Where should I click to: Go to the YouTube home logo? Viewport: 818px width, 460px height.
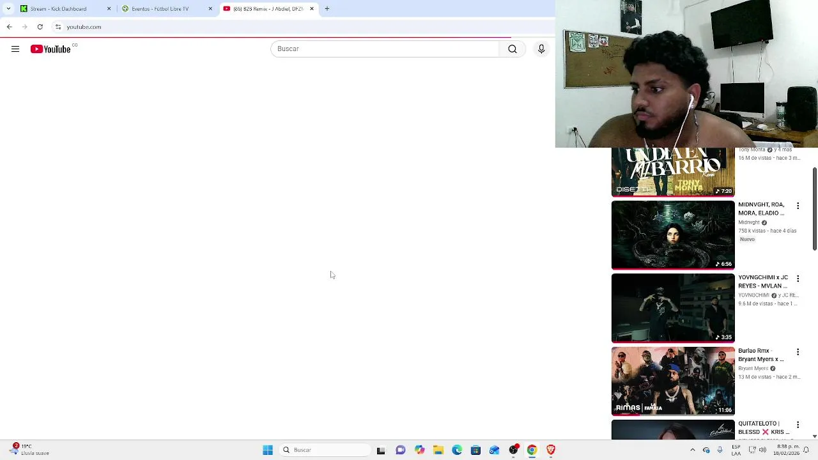(x=50, y=49)
